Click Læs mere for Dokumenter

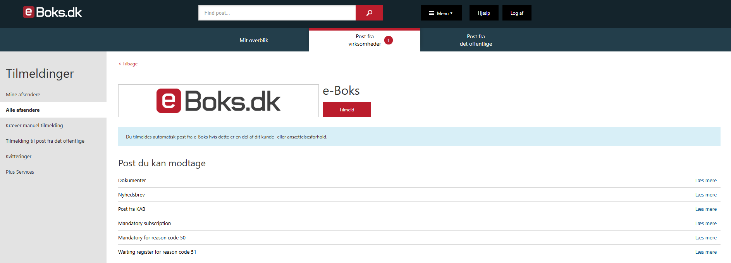tap(706, 181)
